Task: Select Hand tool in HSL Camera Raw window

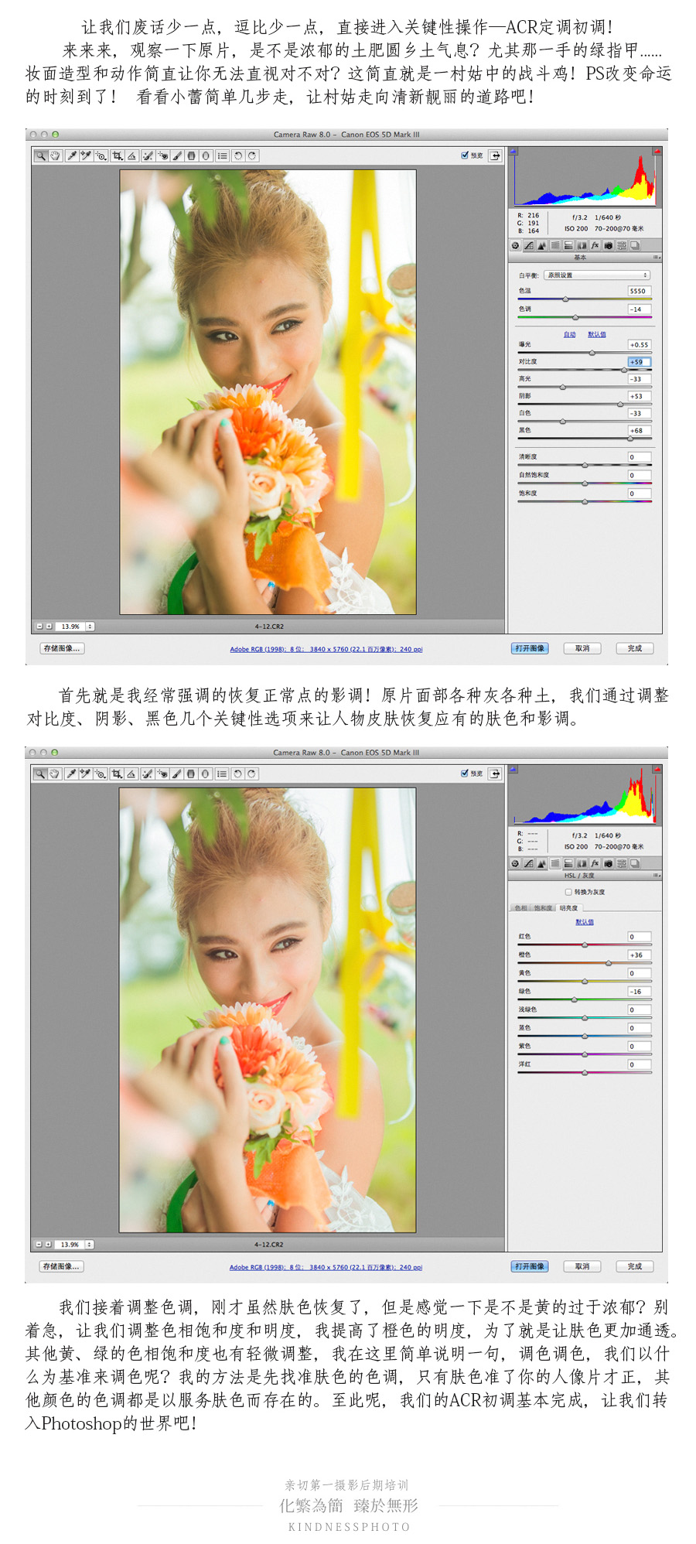Action: 54,774
